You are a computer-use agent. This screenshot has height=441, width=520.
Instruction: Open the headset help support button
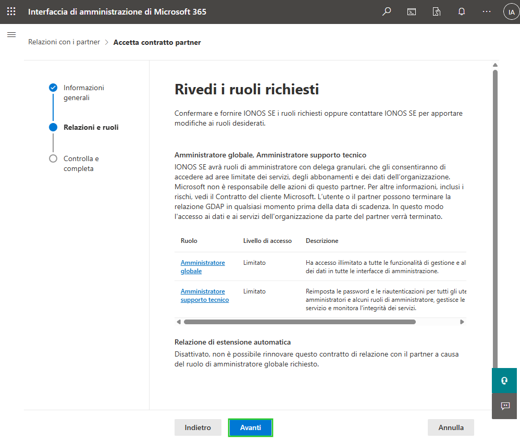click(504, 381)
